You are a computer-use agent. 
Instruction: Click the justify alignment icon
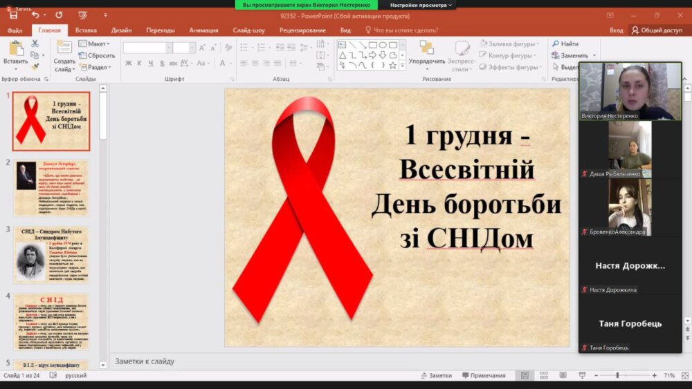[277, 64]
